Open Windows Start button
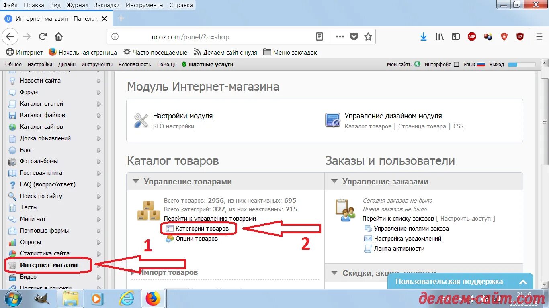549x308 pixels. click(13, 299)
